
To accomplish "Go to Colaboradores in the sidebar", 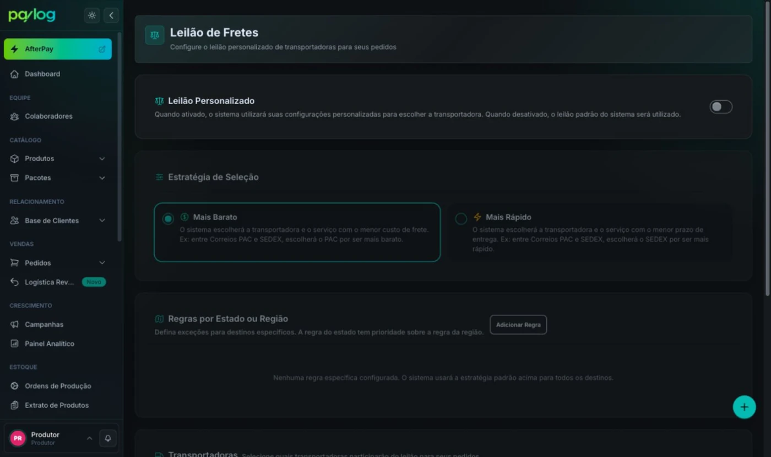I will click(58, 117).
